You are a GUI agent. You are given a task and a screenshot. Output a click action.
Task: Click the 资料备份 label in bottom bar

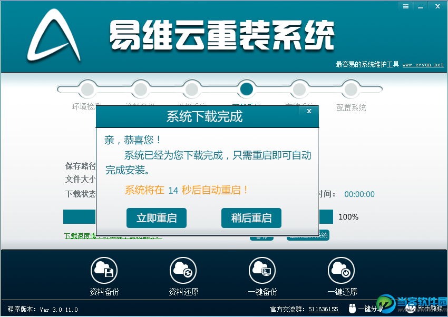(x=104, y=292)
